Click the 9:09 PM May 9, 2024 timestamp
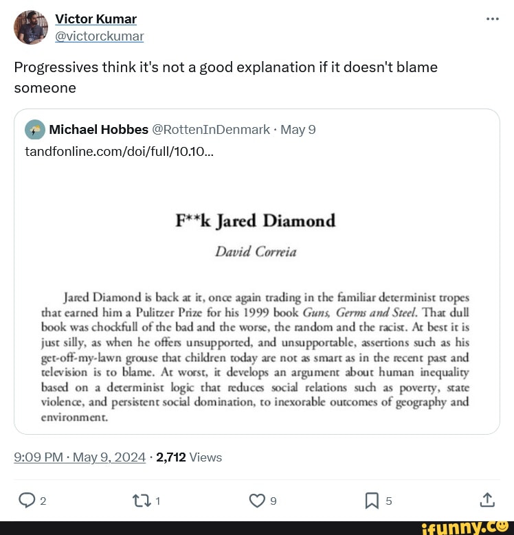Viewport: 514px width, 535px height. click(80, 457)
